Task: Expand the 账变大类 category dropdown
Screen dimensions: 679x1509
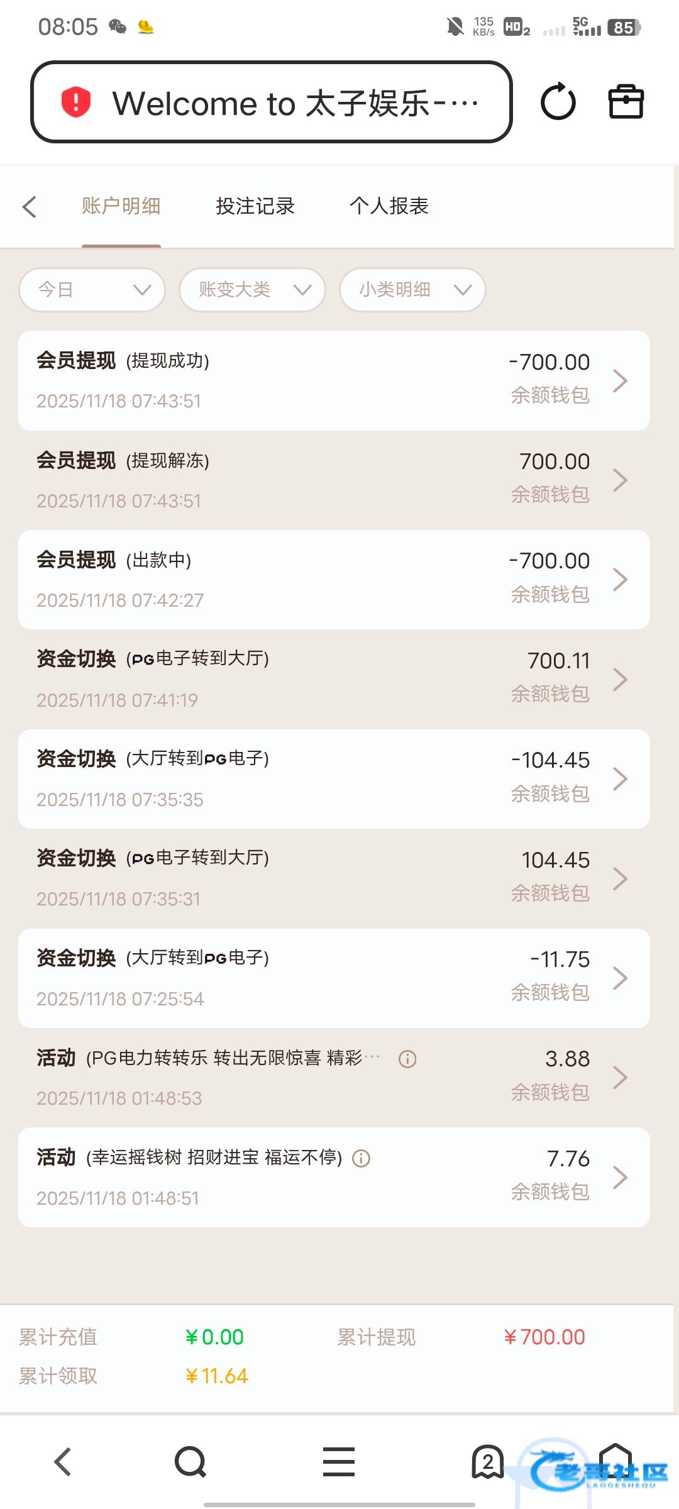Action: tap(252, 290)
